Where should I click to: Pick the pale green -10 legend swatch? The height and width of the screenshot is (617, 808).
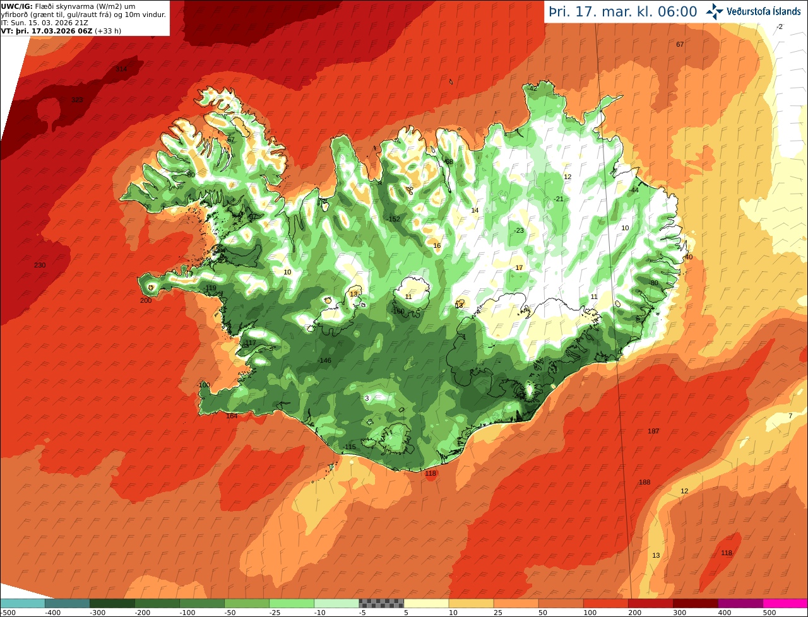pos(336,603)
